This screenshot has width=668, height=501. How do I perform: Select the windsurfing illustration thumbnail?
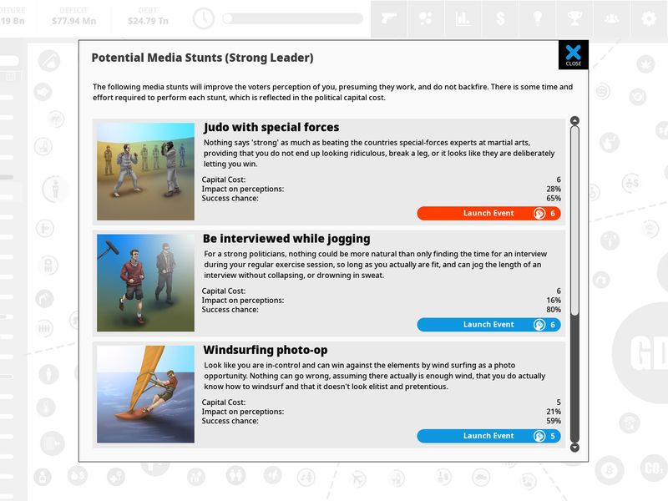pyautogui.click(x=145, y=394)
